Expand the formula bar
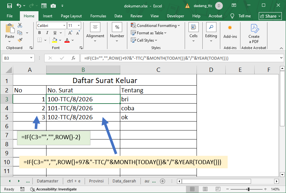The height and width of the screenshot is (193, 286). click(281, 58)
